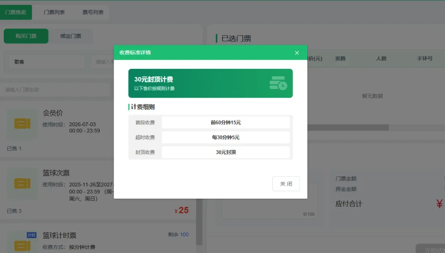Click the 已选门票 panel heading

236,38
